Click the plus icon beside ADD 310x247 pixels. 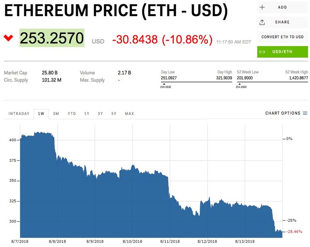[x=262, y=7]
